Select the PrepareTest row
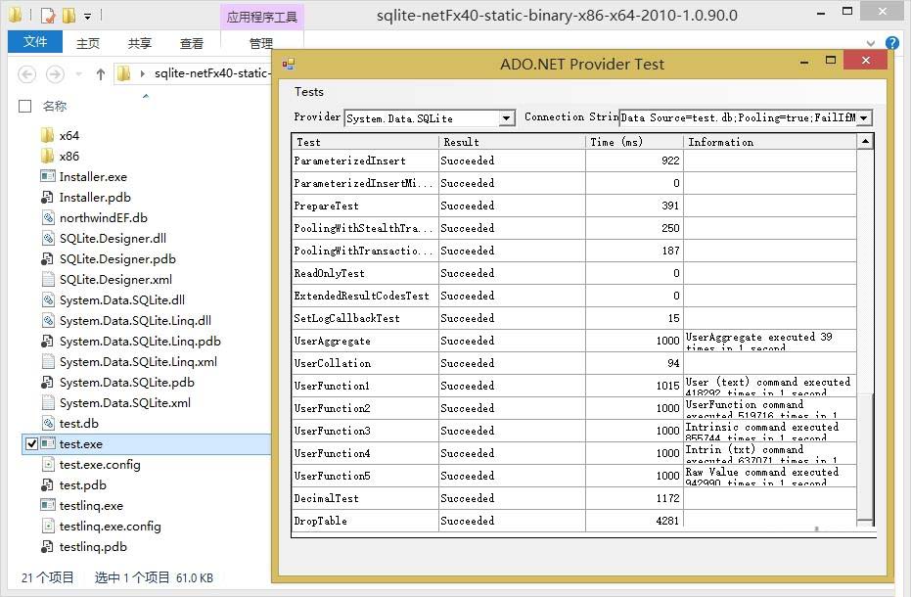Image resolution: width=911 pixels, height=597 pixels. click(574, 206)
